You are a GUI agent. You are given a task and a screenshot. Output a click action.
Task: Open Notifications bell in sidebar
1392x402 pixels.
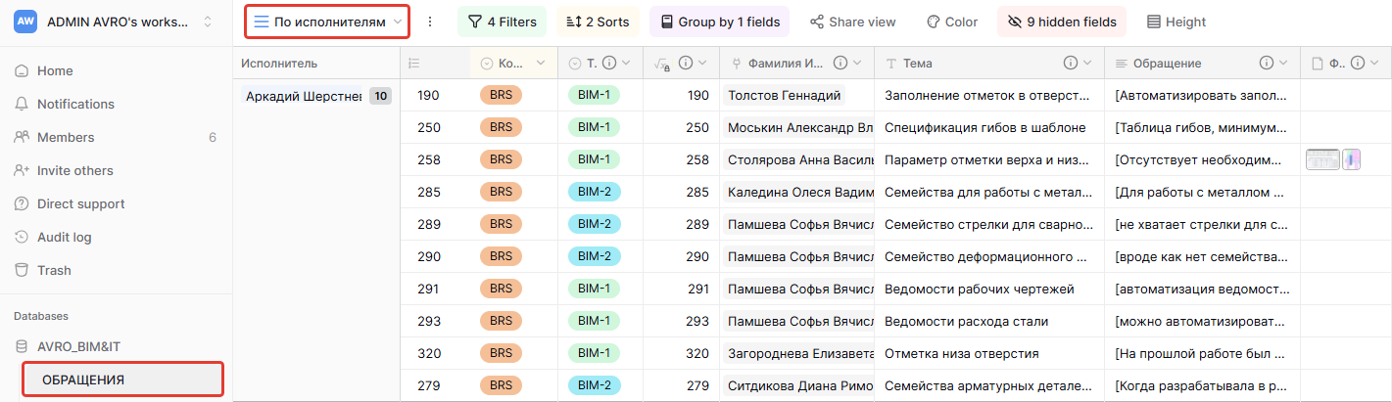[x=21, y=105]
